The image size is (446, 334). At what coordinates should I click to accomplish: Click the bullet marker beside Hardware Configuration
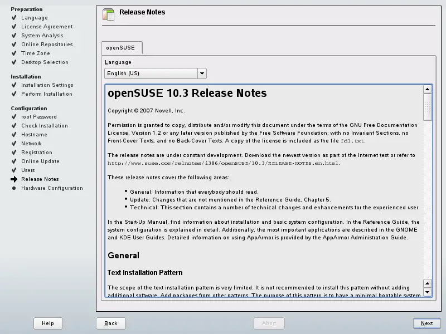14,188
